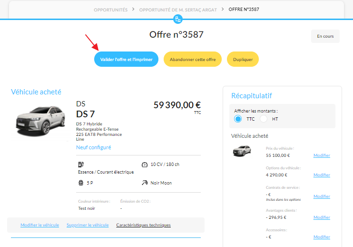Select the HT radio button
This screenshot has width=353, height=247.
(x=264, y=119)
